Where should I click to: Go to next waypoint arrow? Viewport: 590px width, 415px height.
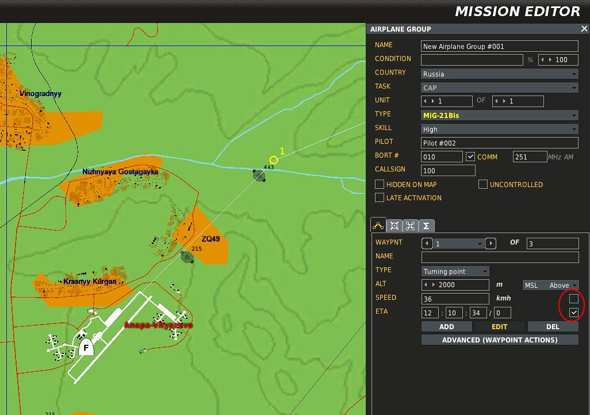tap(491, 243)
